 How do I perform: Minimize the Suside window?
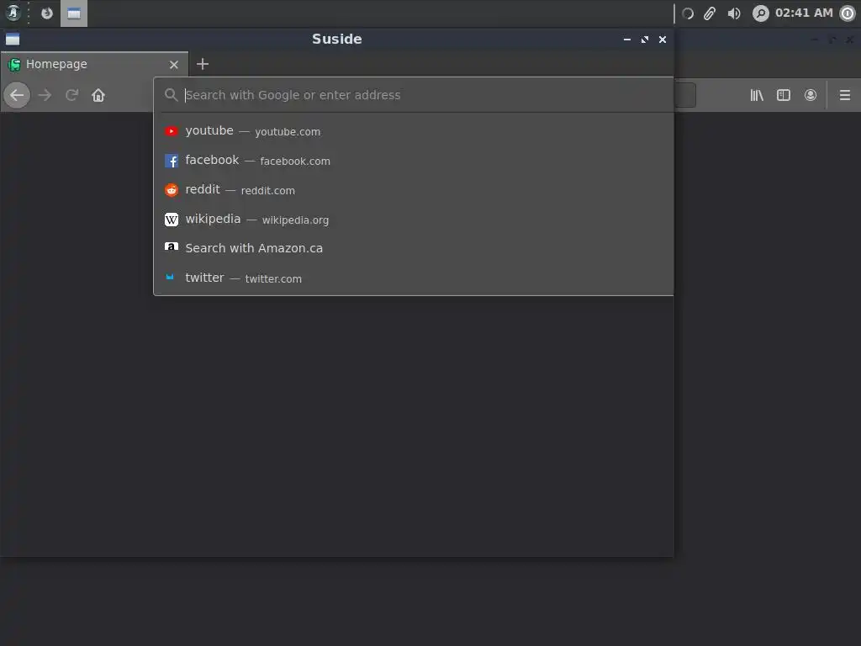[x=627, y=40]
